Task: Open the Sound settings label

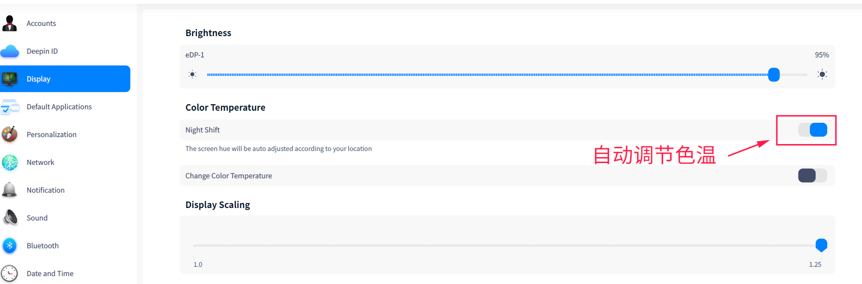Action: click(x=37, y=218)
